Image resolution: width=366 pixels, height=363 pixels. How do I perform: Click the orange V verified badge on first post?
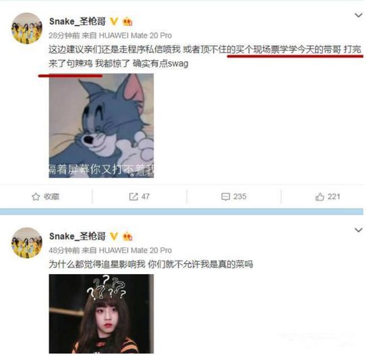pos(114,22)
